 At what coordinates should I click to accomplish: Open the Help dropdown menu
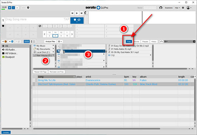coord(177,8)
